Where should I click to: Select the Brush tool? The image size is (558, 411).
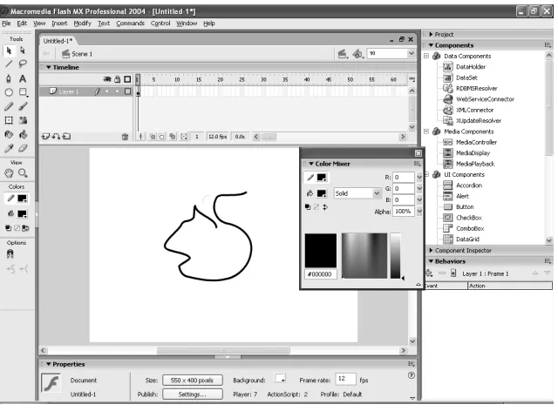[23, 106]
